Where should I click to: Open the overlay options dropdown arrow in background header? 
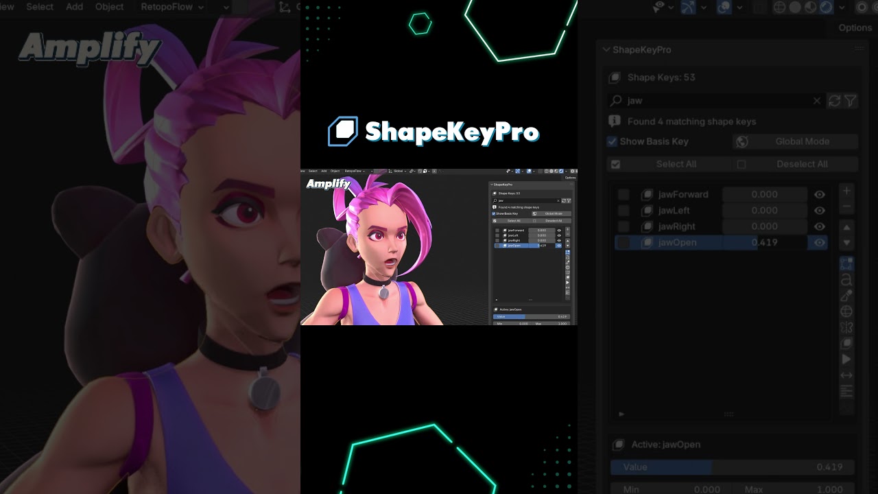(x=739, y=8)
